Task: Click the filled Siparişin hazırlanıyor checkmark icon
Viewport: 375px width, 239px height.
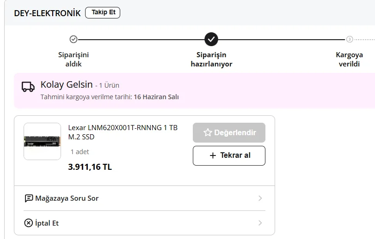Action: pos(211,39)
